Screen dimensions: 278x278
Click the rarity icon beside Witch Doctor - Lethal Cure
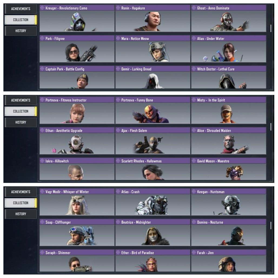194,69
